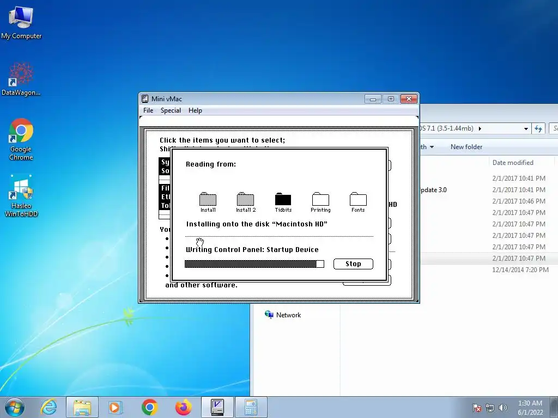This screenshot has width=558, height=418.
Task: Click the Explorer refresh button
Action: tap(538, 128)
